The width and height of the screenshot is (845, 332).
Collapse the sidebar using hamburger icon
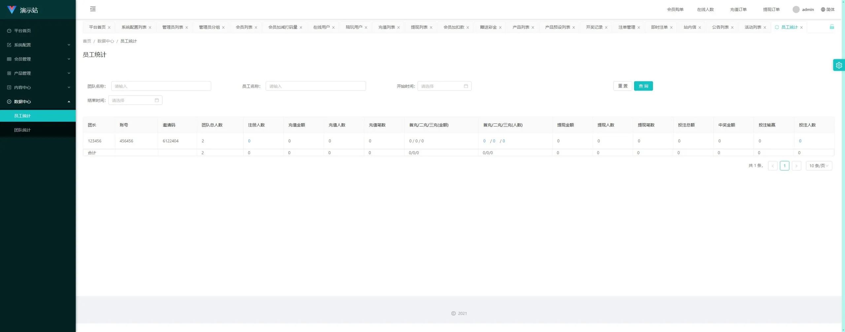[x=93, y=9]
